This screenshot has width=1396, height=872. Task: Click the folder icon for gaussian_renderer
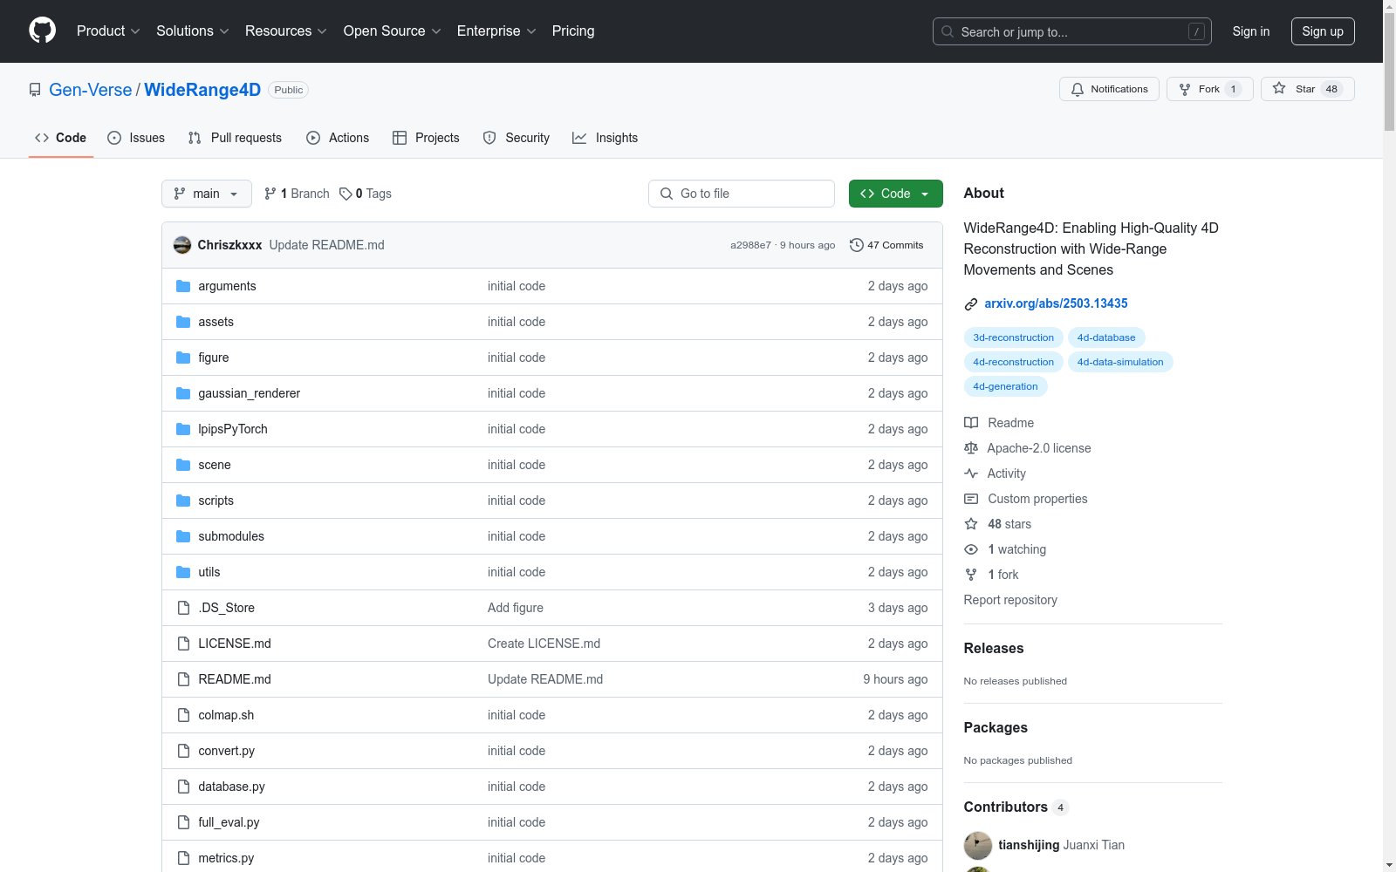pyautogui.click(x=183, y=393)
